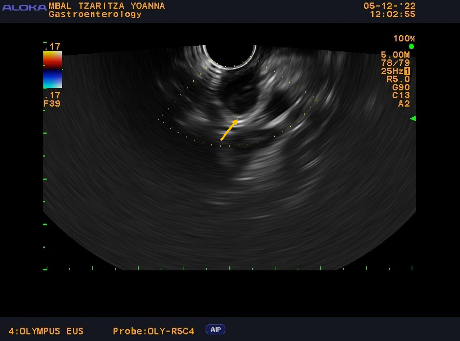Click the Gastroenterology department text
This screenshot has height=341, width=460.
[x=95, y=14]
